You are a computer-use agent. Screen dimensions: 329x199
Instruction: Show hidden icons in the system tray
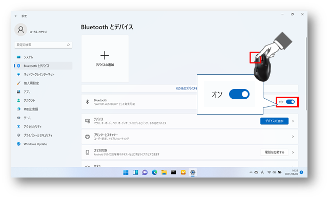[x=251, y=172]
